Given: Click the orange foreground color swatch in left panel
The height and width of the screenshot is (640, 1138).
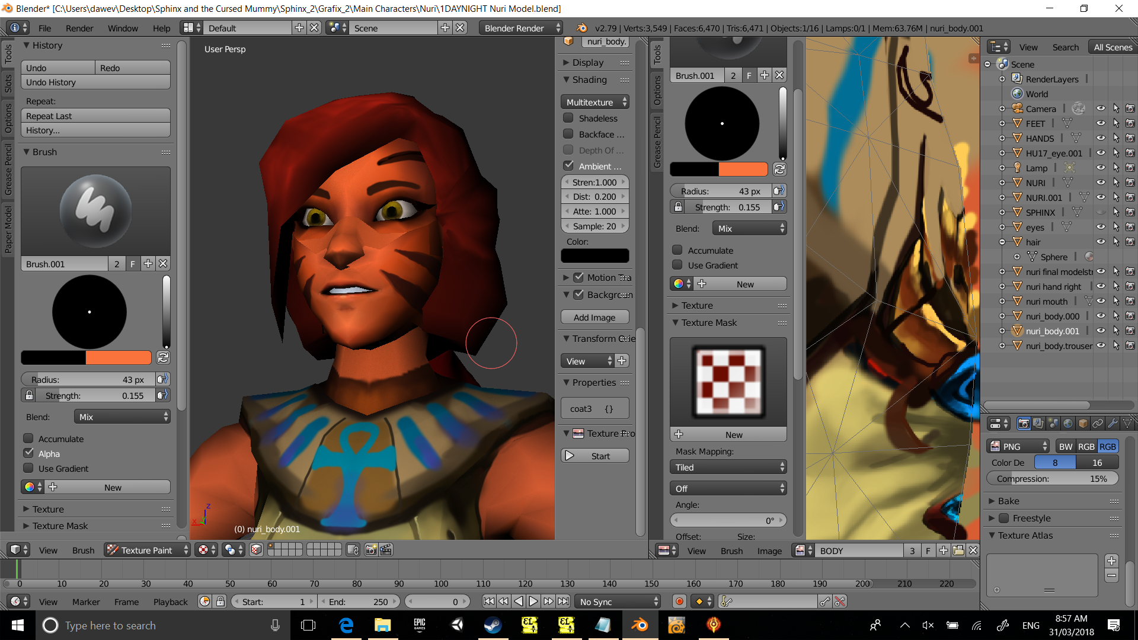Looking at the screenshot, I should pos(119,357).
